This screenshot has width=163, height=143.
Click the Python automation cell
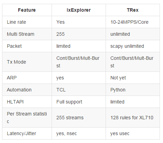[118, 90]
